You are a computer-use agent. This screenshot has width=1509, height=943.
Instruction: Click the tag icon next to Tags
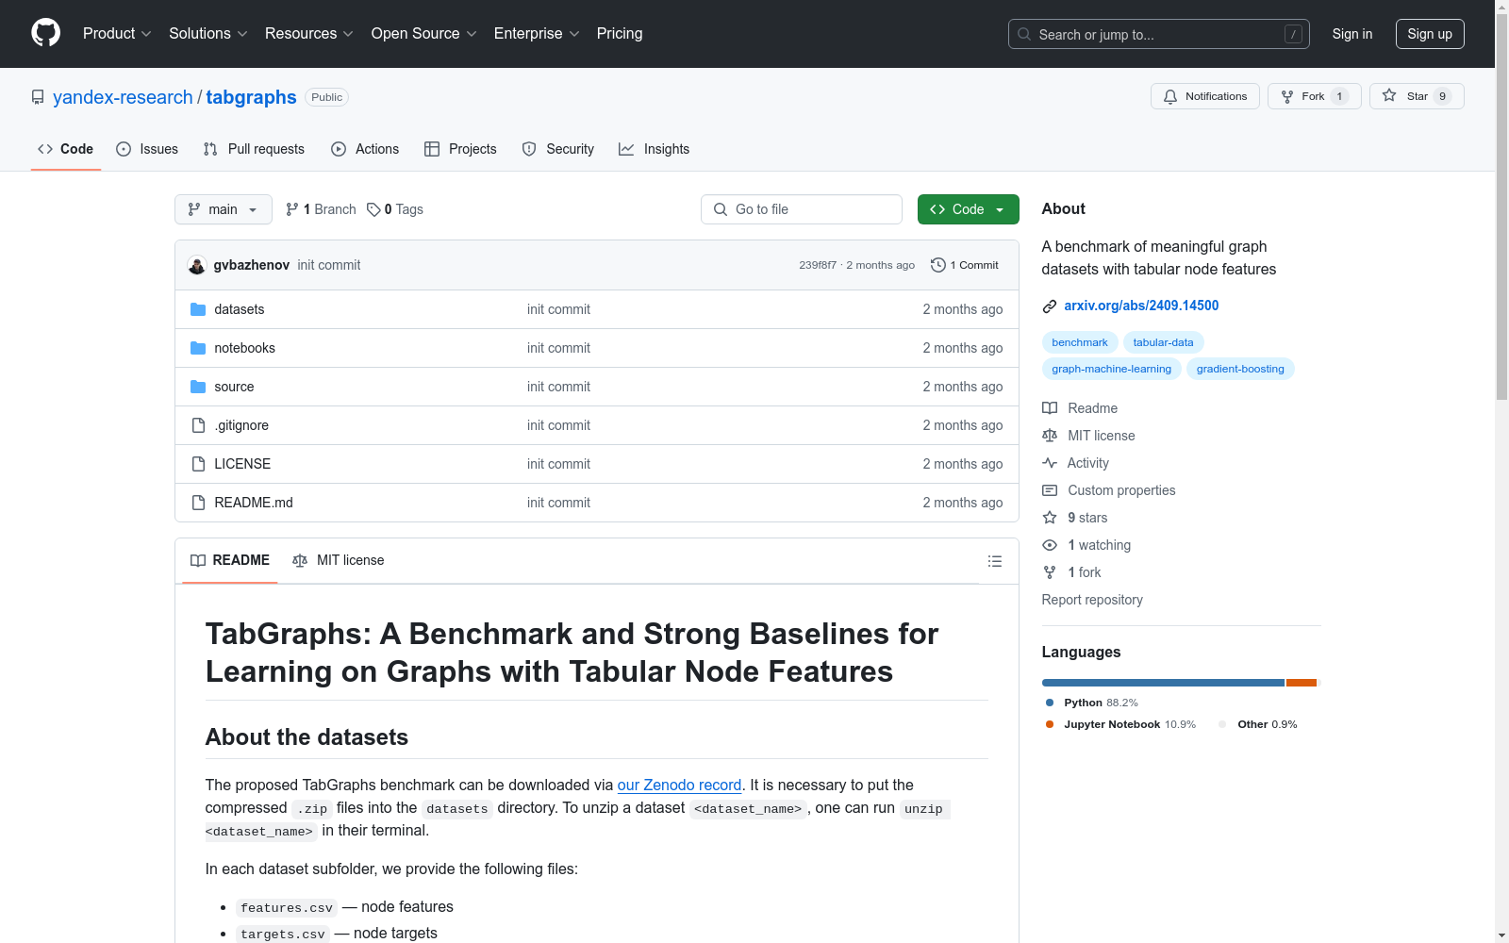pyautogui.click(x=373, y=209)
